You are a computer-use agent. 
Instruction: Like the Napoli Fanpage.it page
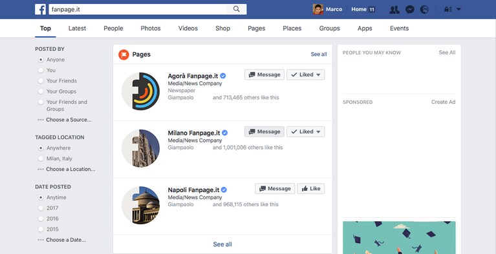click(x=311, y=189)
